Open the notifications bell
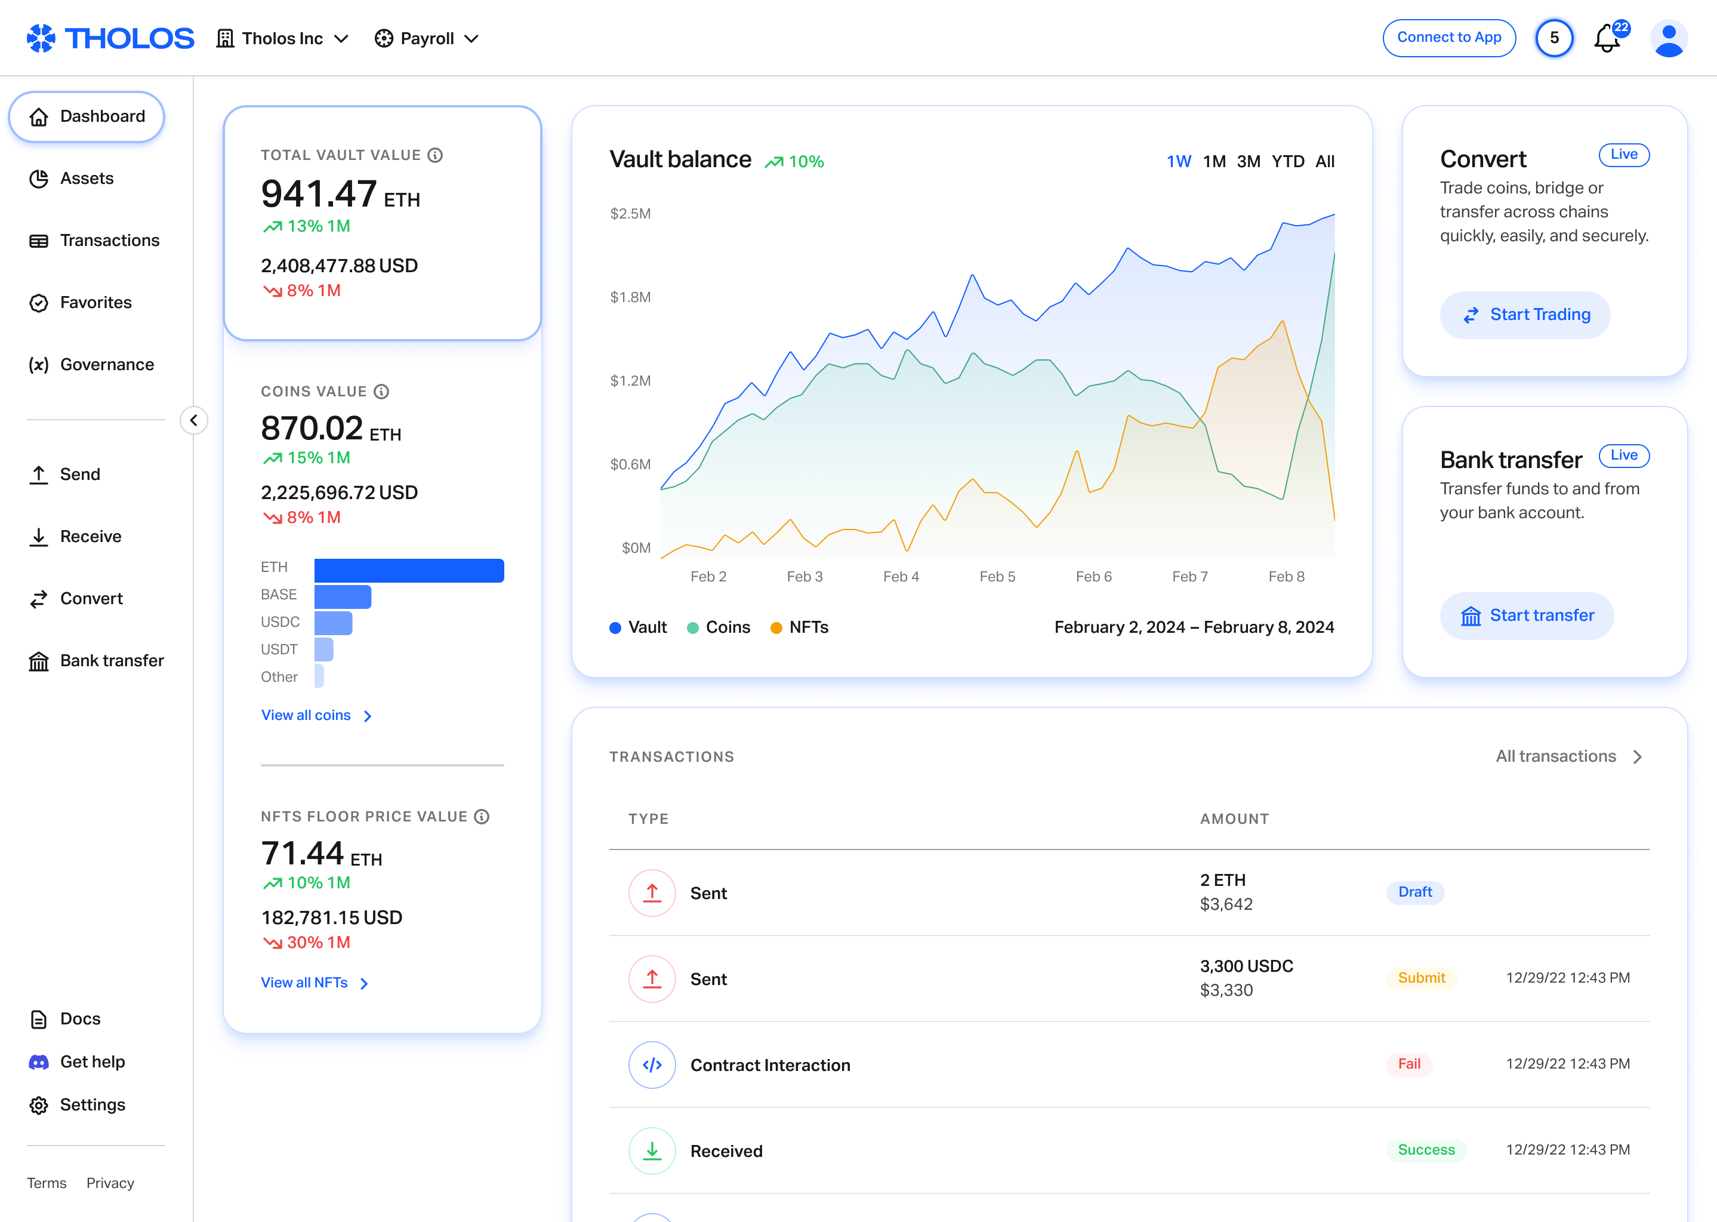The width and height of the screenshot is (1717, 1222). [1607, 38]
